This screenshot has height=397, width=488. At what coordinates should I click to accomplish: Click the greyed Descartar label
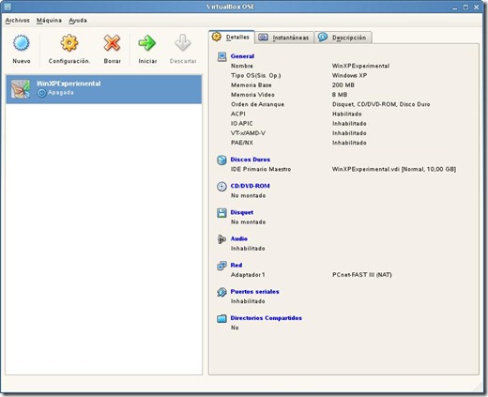pyautogui.click(x=183, y=61)
